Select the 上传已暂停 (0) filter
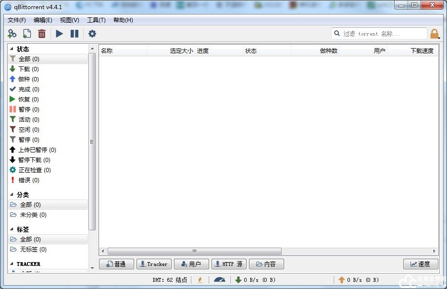 [48, 150]
